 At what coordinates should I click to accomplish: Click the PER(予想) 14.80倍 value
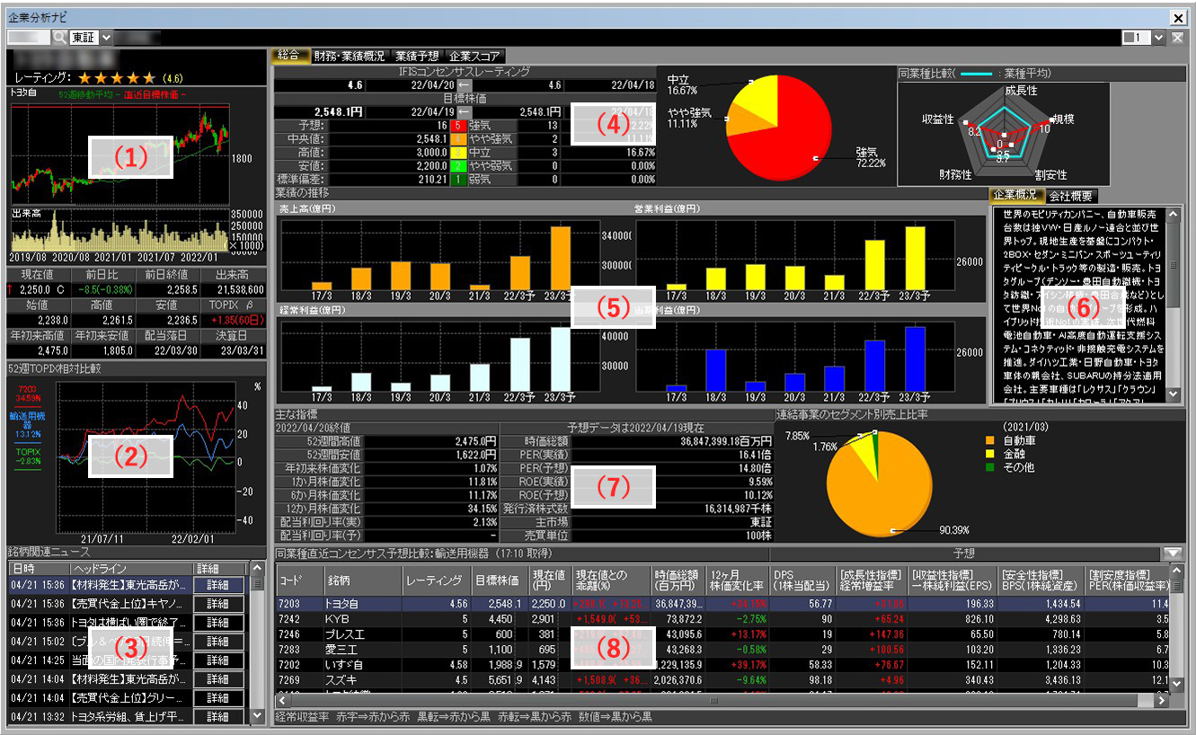[674, 467]
